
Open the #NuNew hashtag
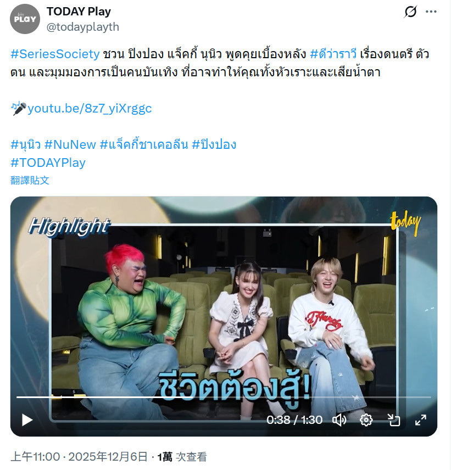tap(70, 144)
